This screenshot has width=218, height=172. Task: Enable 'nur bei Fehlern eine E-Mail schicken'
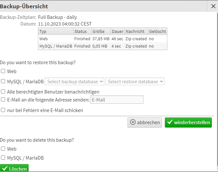coord(3,110)
